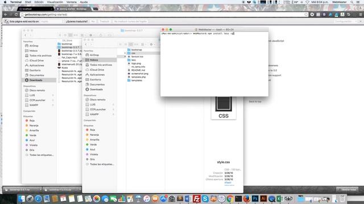Click never translate English button
The image size is (364, 204).
pyautogui.click(x=130, y=22)
